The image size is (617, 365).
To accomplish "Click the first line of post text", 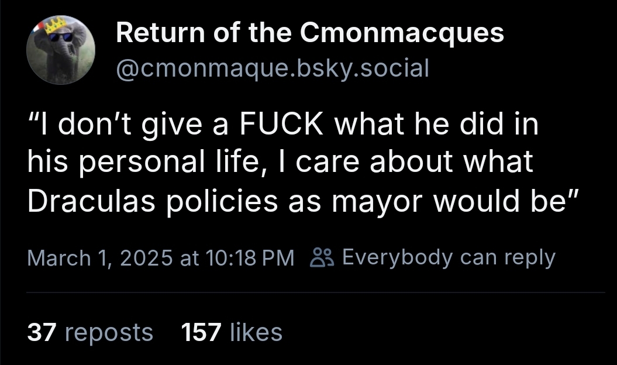I will [x=282, y=127].
